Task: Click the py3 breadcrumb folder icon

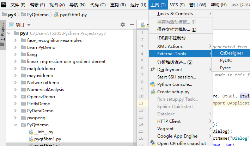Action: pos(4,14)
